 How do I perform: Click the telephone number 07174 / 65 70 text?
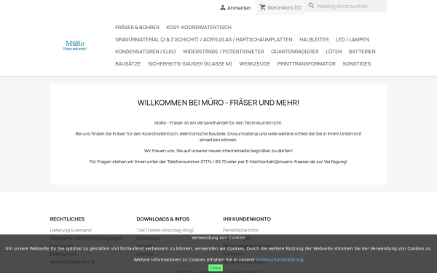[x=213, y=162]
